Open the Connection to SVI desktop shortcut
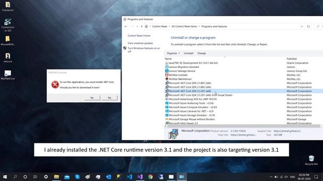This screenshot has height=181, width=323. click(8, 25)
